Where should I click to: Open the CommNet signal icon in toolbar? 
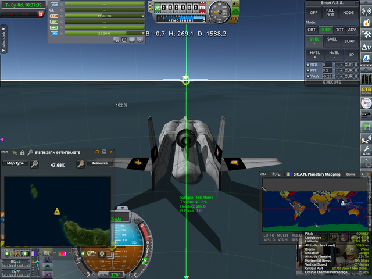pyautogui.click(x=366, y=11)
